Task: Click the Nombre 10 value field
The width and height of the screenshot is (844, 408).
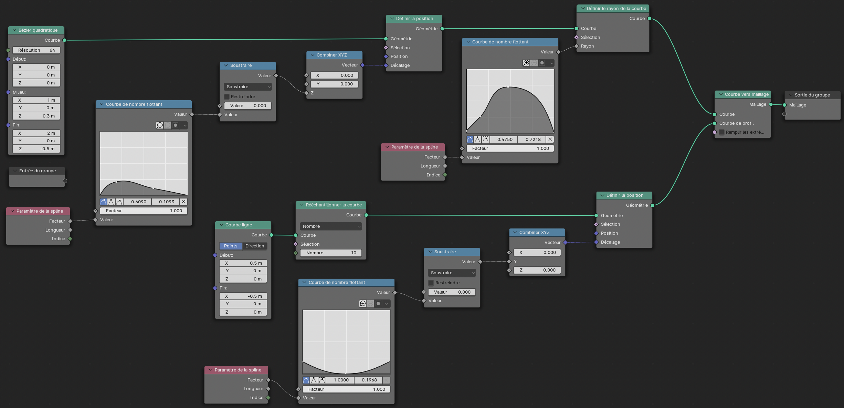Action: pyautogui.click(x=331, y=253)
